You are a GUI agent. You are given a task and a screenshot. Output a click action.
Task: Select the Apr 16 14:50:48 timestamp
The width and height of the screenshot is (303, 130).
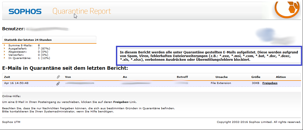16,83
